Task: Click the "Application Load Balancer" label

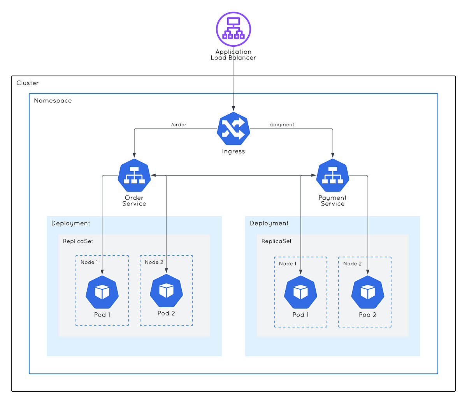Action: click(233, 55)
